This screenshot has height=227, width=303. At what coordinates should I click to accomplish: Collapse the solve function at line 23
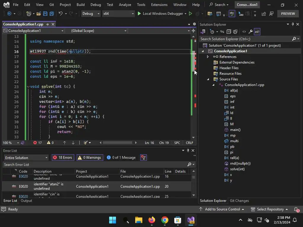pyautogui.click(x=28, y=87)
